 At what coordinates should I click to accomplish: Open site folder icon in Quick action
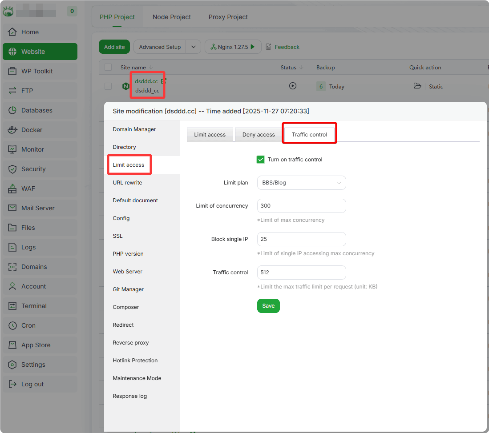417,86
